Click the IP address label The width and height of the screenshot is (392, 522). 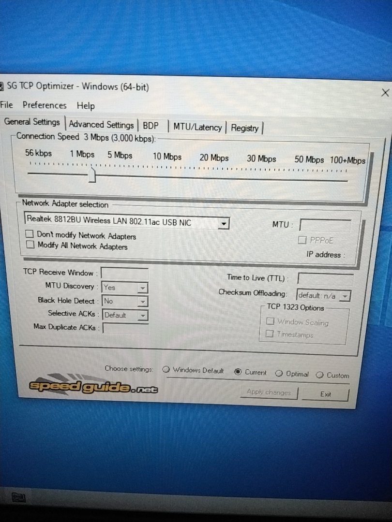tap(325, 255)
